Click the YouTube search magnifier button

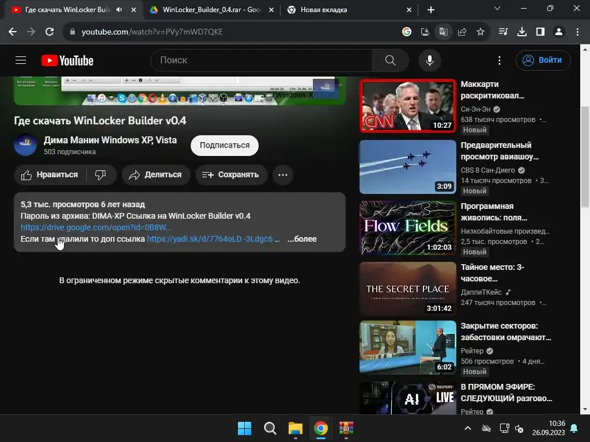(x=390, y=60)
